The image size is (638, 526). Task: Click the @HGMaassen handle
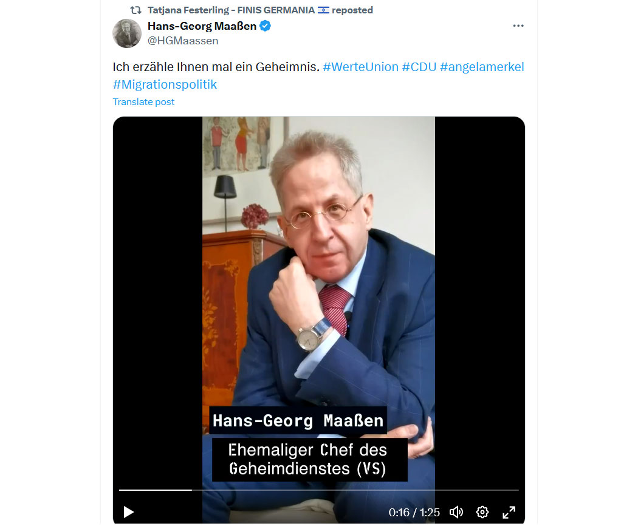tap(183, 41)
